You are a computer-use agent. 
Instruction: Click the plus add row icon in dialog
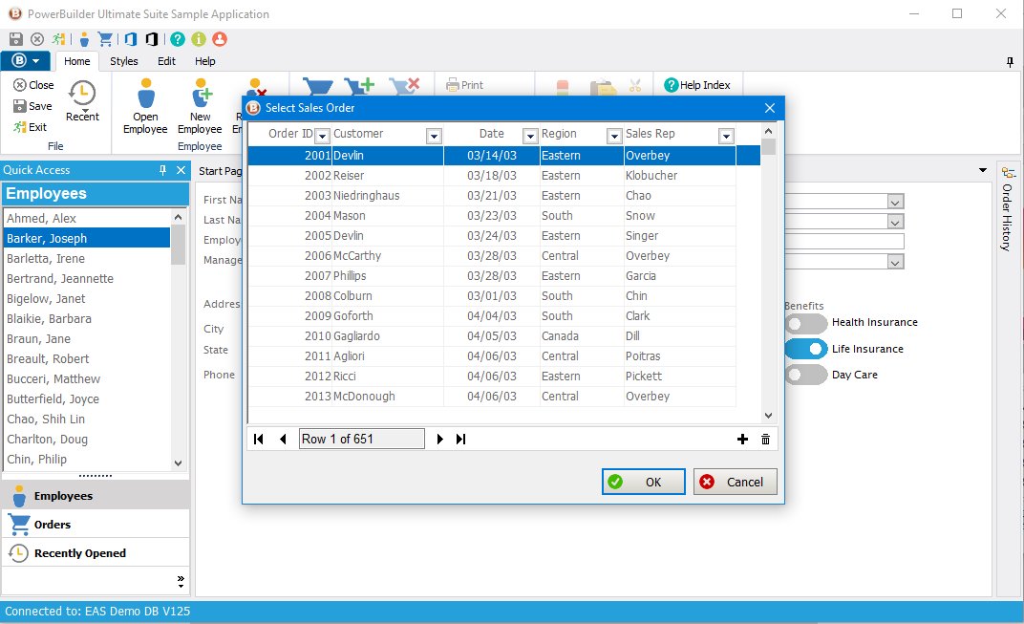(742, 439)
